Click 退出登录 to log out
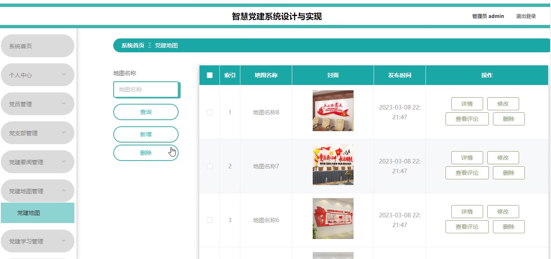This screenshot has width=551, height=259. tap(526, 16)
